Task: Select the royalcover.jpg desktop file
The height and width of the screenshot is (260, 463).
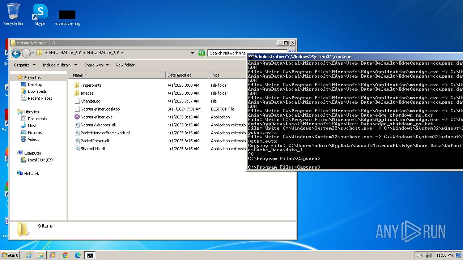Action: click(67, 17)
